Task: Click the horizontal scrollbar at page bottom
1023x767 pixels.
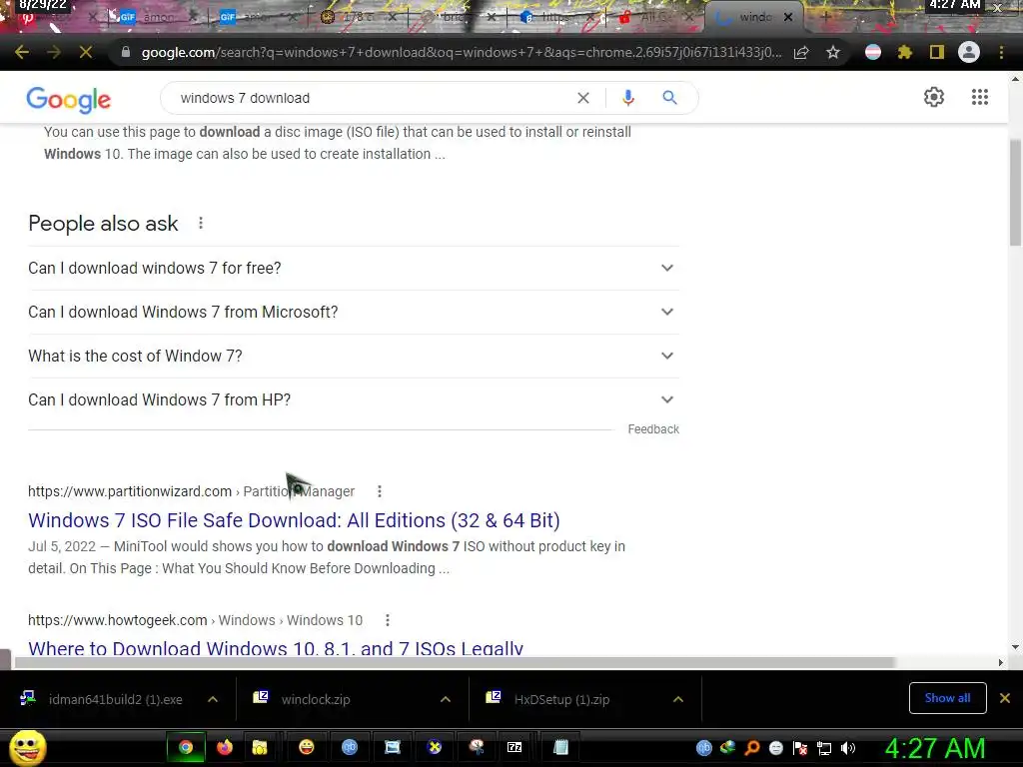Action: point(455,663)
